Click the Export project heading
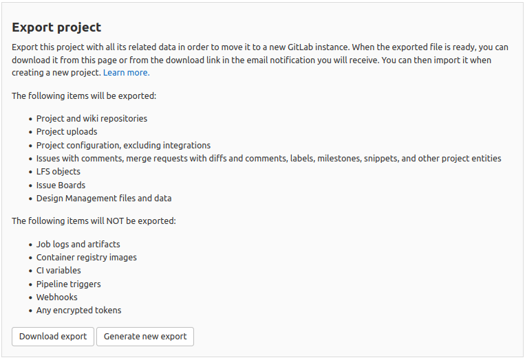Image resolution: width=525 pixels, height=360 pixels. pyautogui.click(x=56, y=27)
